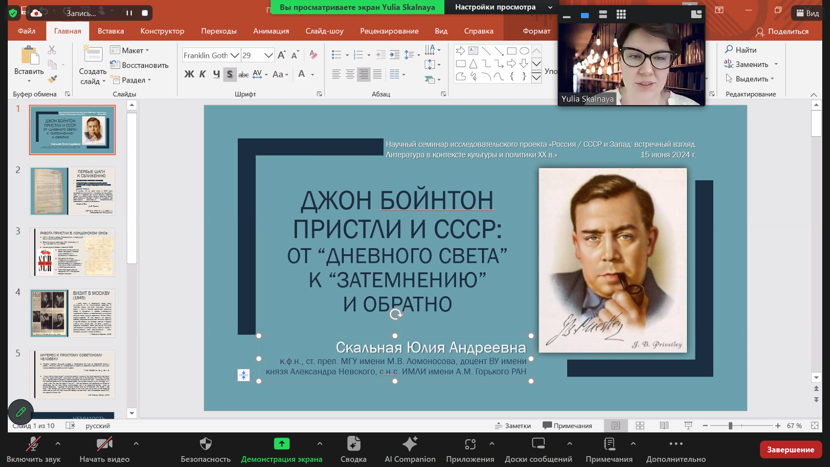
Task: Unmute microphone with Включить звук
Action: coord(33,450)
